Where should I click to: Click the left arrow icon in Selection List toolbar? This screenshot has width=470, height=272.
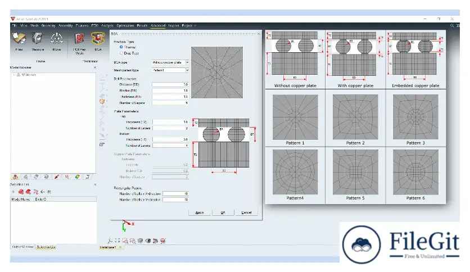coord(43,192)
